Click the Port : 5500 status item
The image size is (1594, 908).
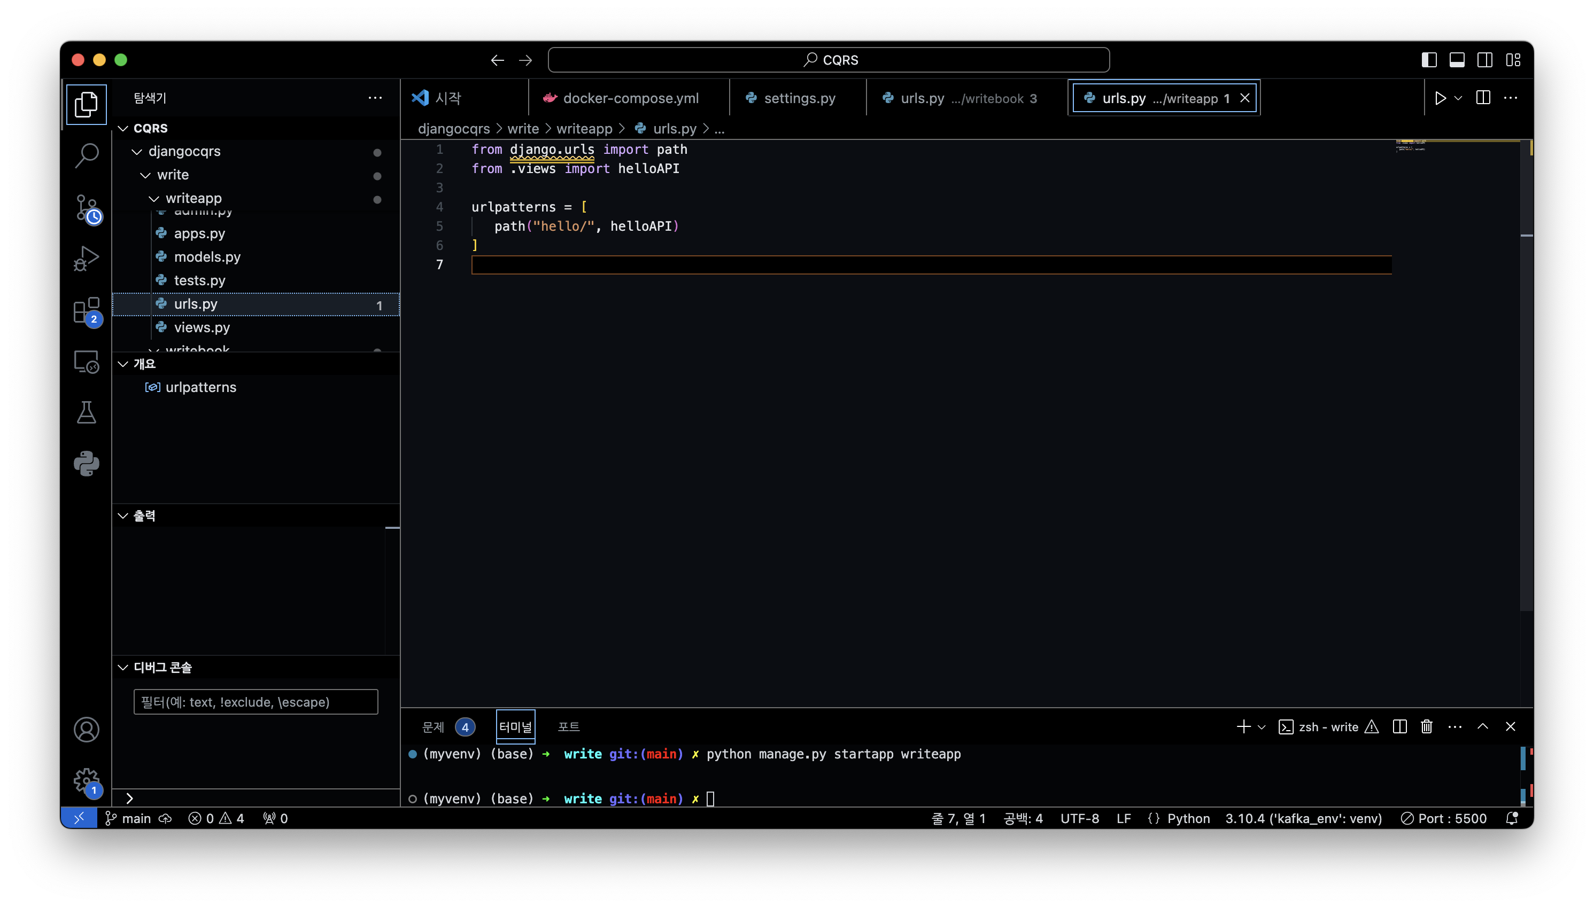point(1444,818)
